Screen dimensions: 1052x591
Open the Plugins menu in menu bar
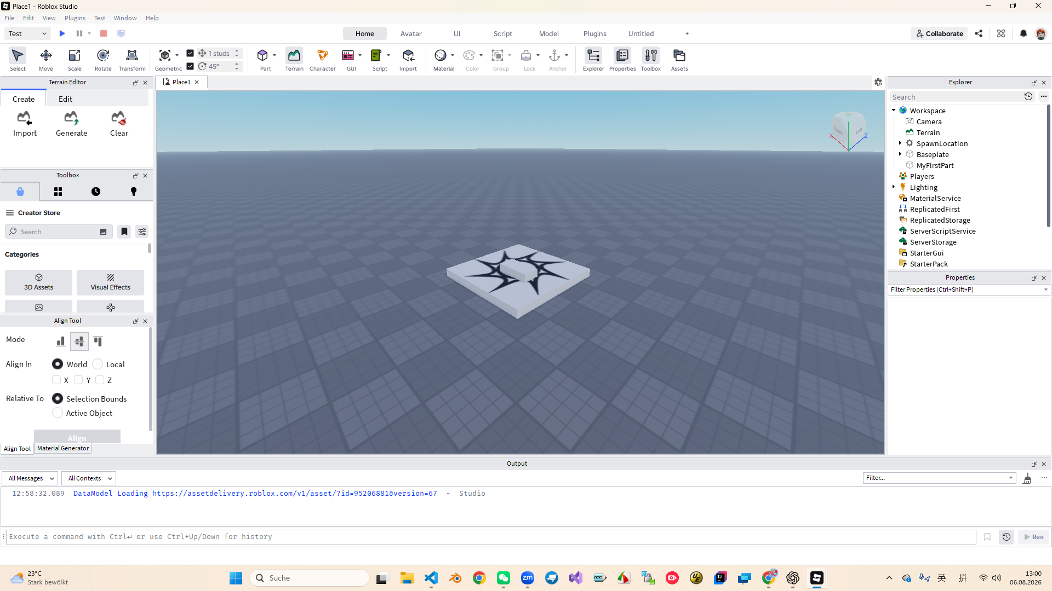click(75, 18)
